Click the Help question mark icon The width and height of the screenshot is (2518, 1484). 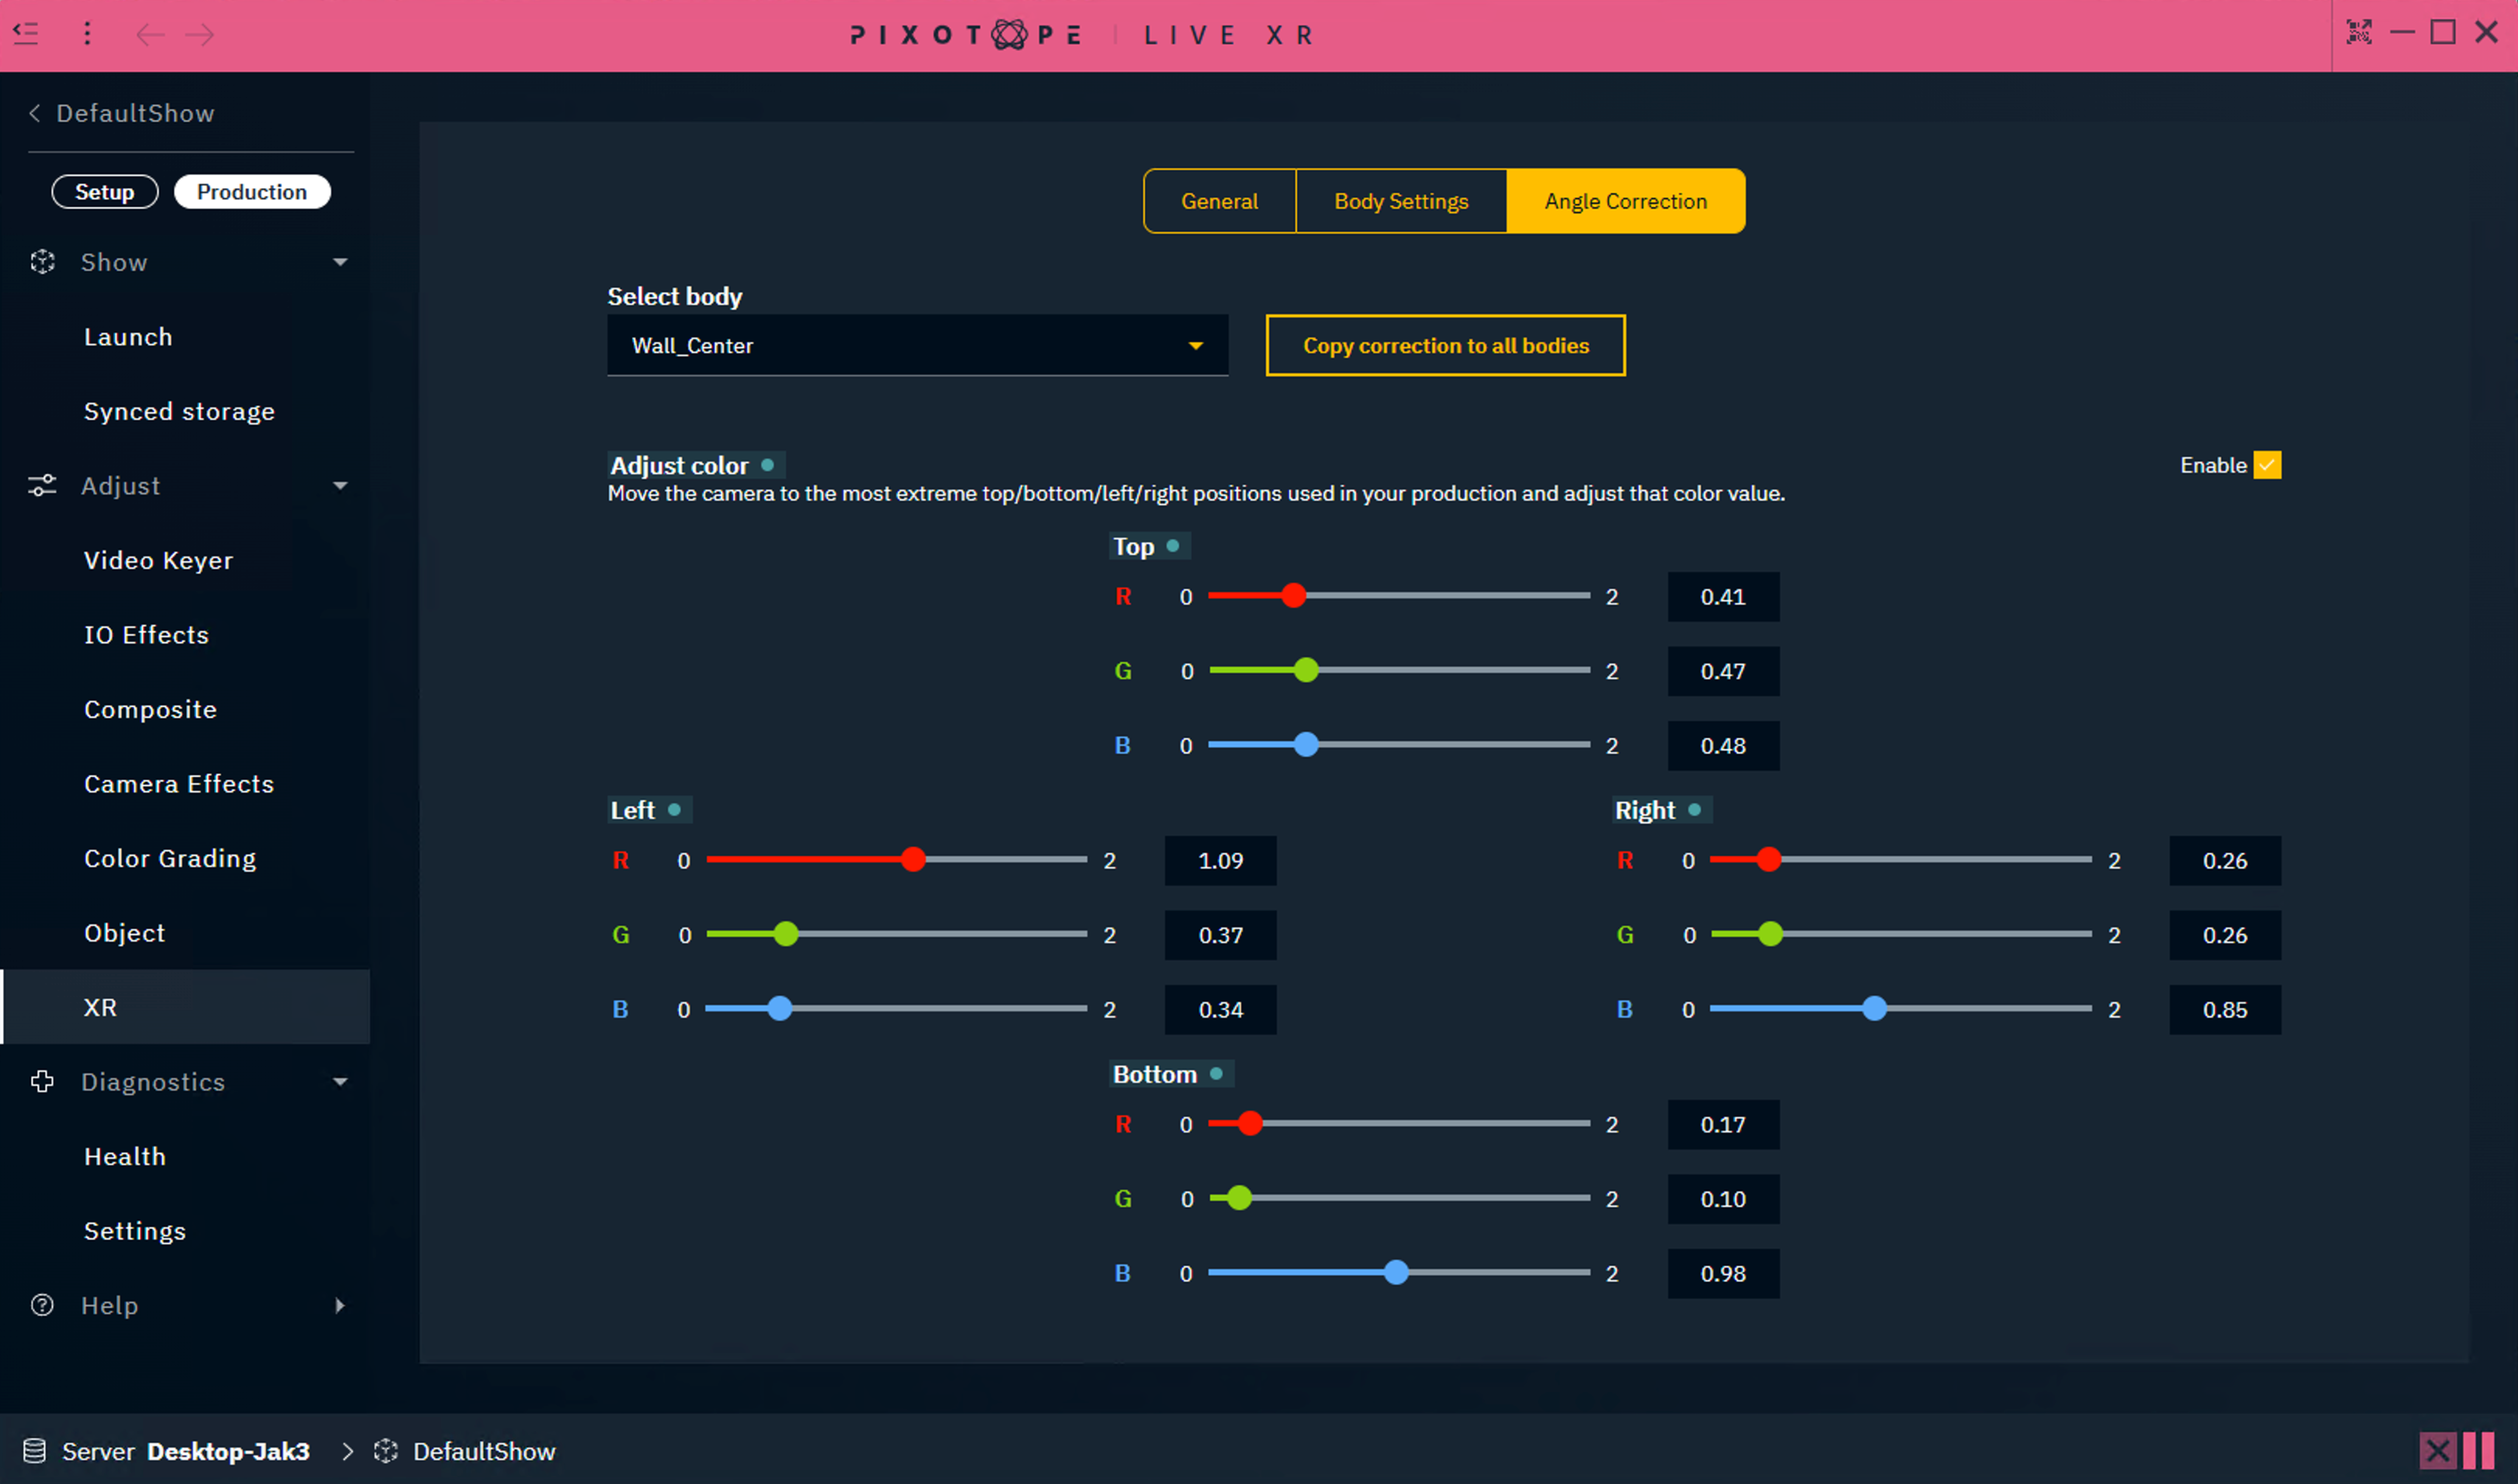(42, 1305)
